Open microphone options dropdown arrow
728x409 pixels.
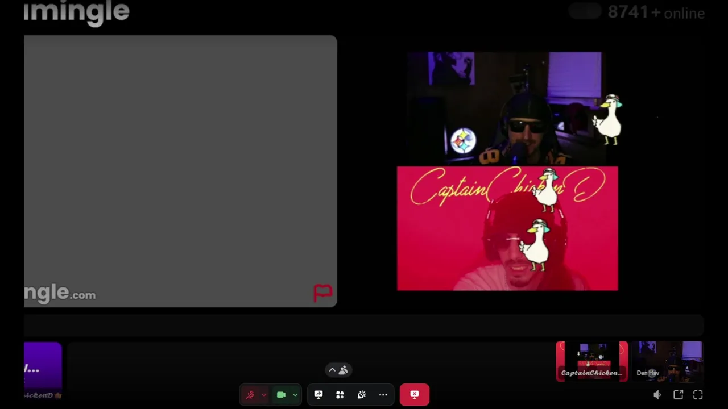click(264, 395)
